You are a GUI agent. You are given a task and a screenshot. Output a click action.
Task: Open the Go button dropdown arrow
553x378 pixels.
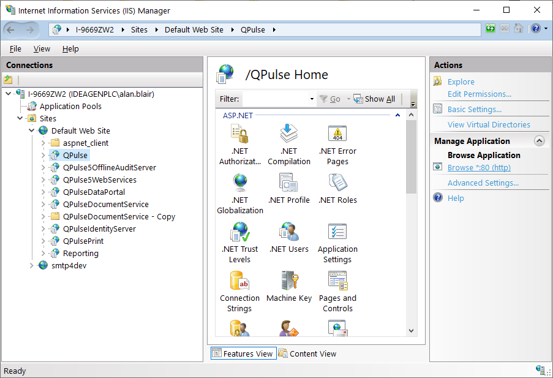(x=348, y=99)
